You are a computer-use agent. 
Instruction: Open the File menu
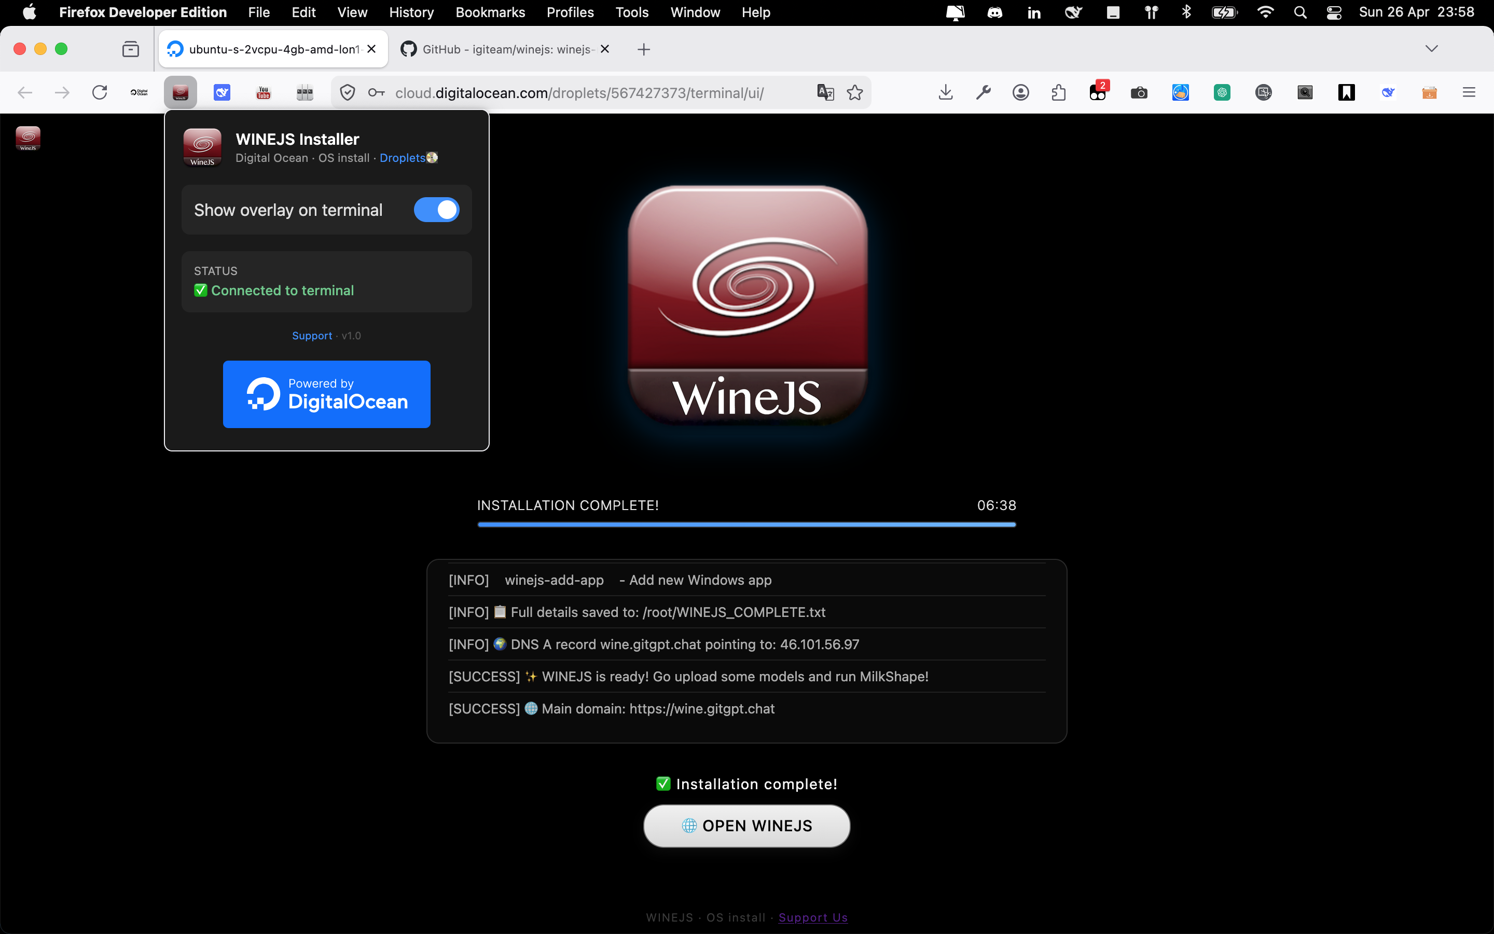coord(259,12)
